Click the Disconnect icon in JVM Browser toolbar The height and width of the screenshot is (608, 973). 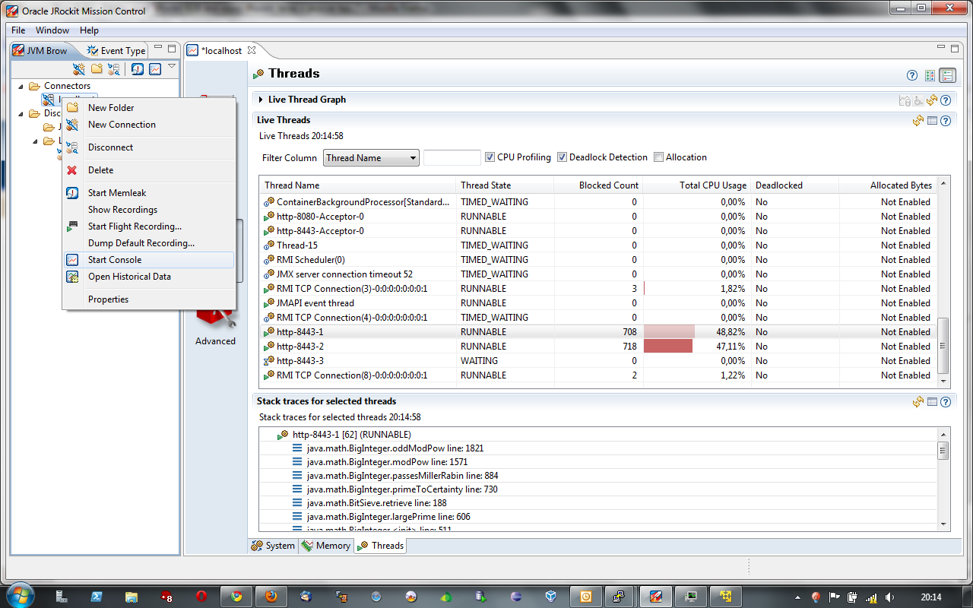(x=114, y=69)
